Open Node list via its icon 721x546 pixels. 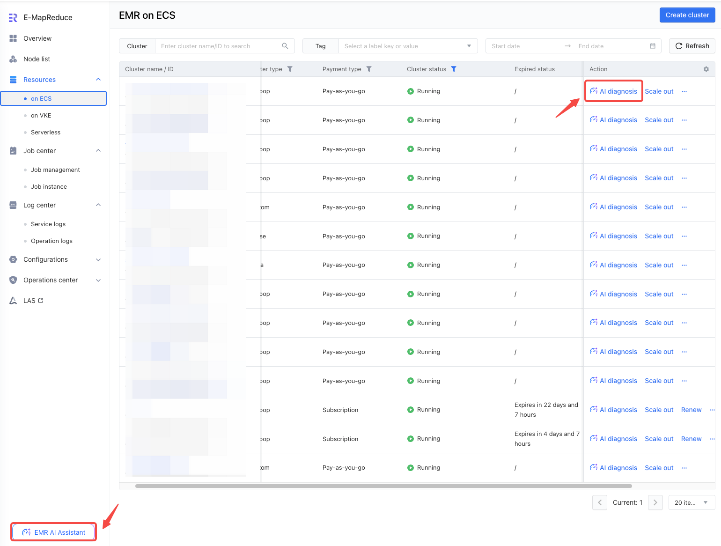click(13, 59)
